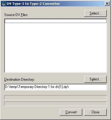The width and height of the screenshot is (111, 120).
Task: Focus the Destination Directory path field
Action: (55, 87)
